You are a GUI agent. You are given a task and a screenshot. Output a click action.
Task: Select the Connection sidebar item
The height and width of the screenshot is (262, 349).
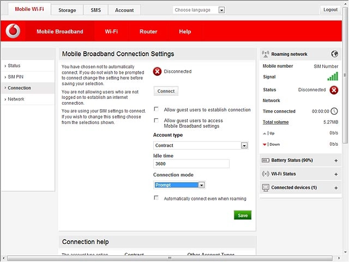28,88
